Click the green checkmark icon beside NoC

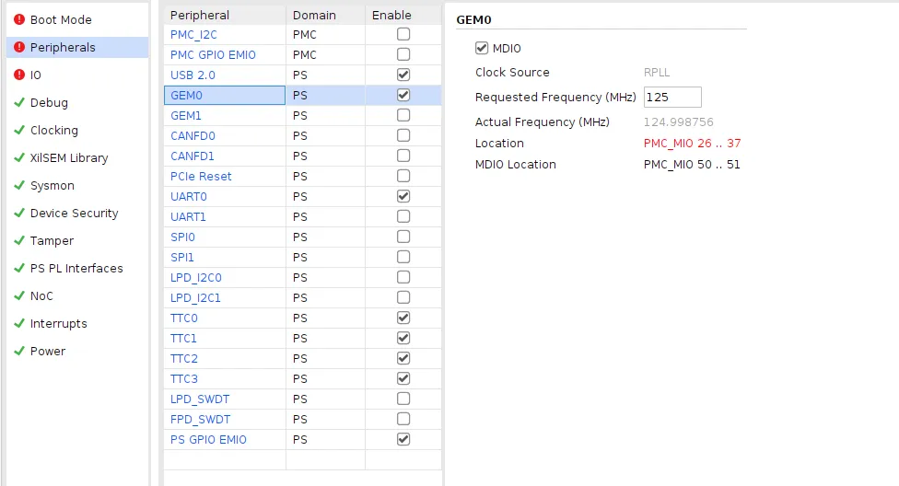(19, 295)
